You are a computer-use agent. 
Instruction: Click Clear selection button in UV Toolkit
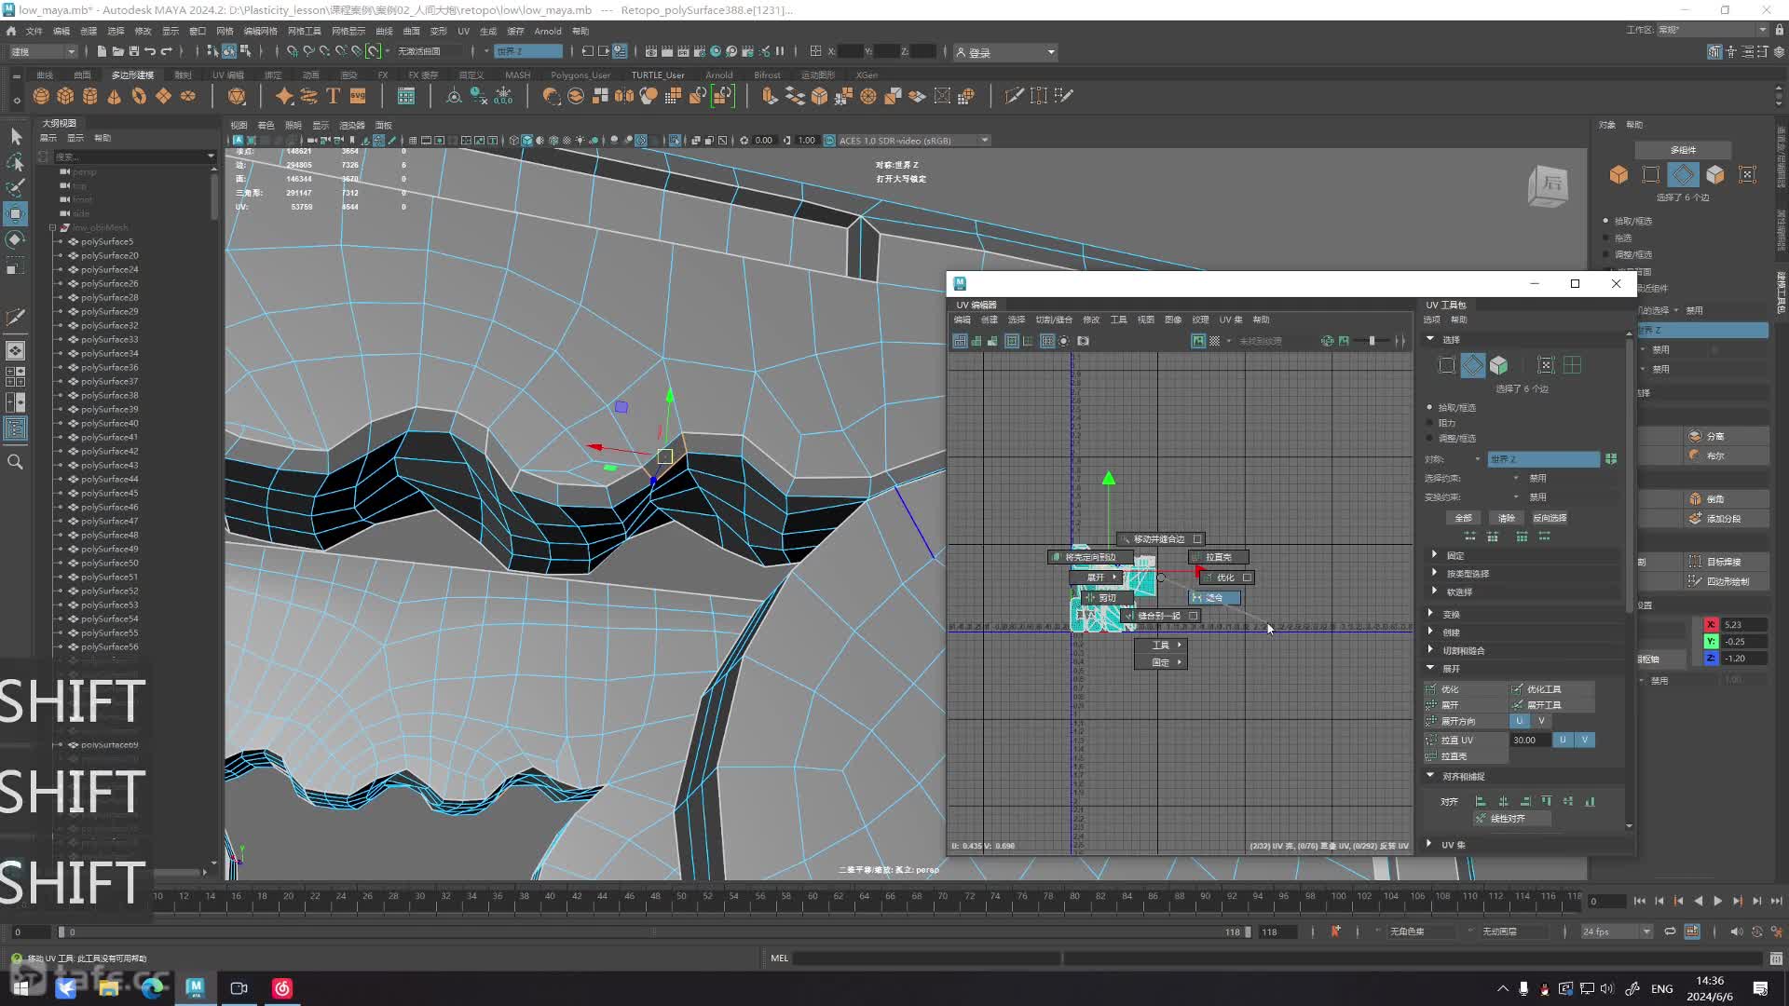[1507, 518]
